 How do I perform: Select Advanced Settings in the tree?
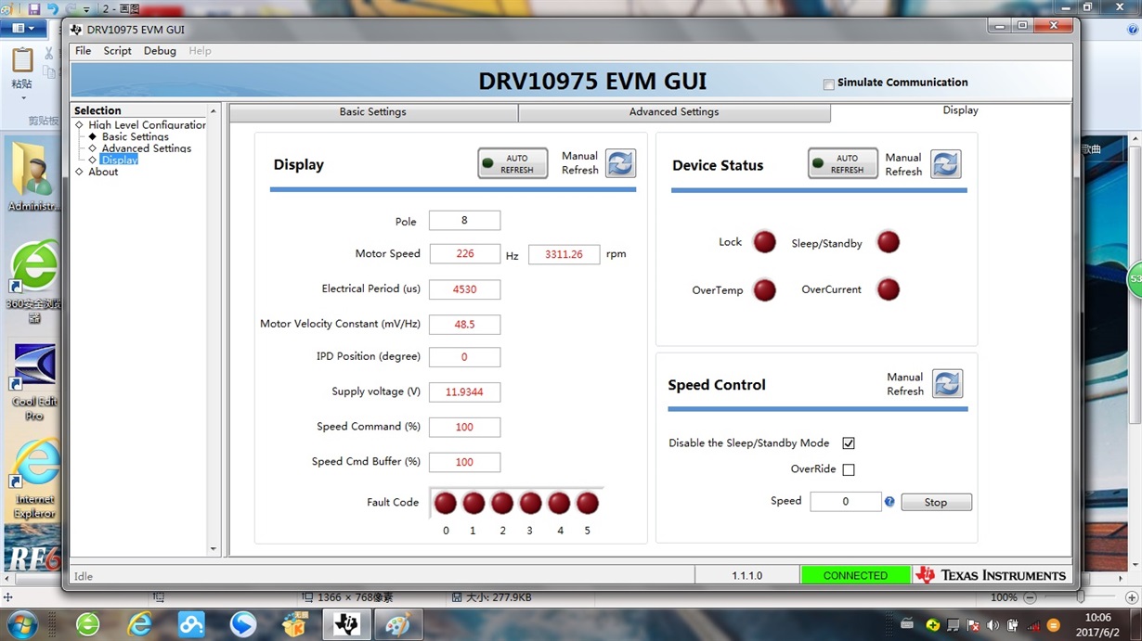pyautogui.click(x=147, y=148)
